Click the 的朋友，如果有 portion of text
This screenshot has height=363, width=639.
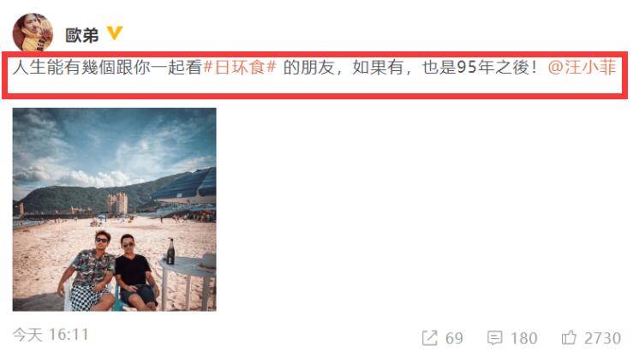(x=343, y=68)
